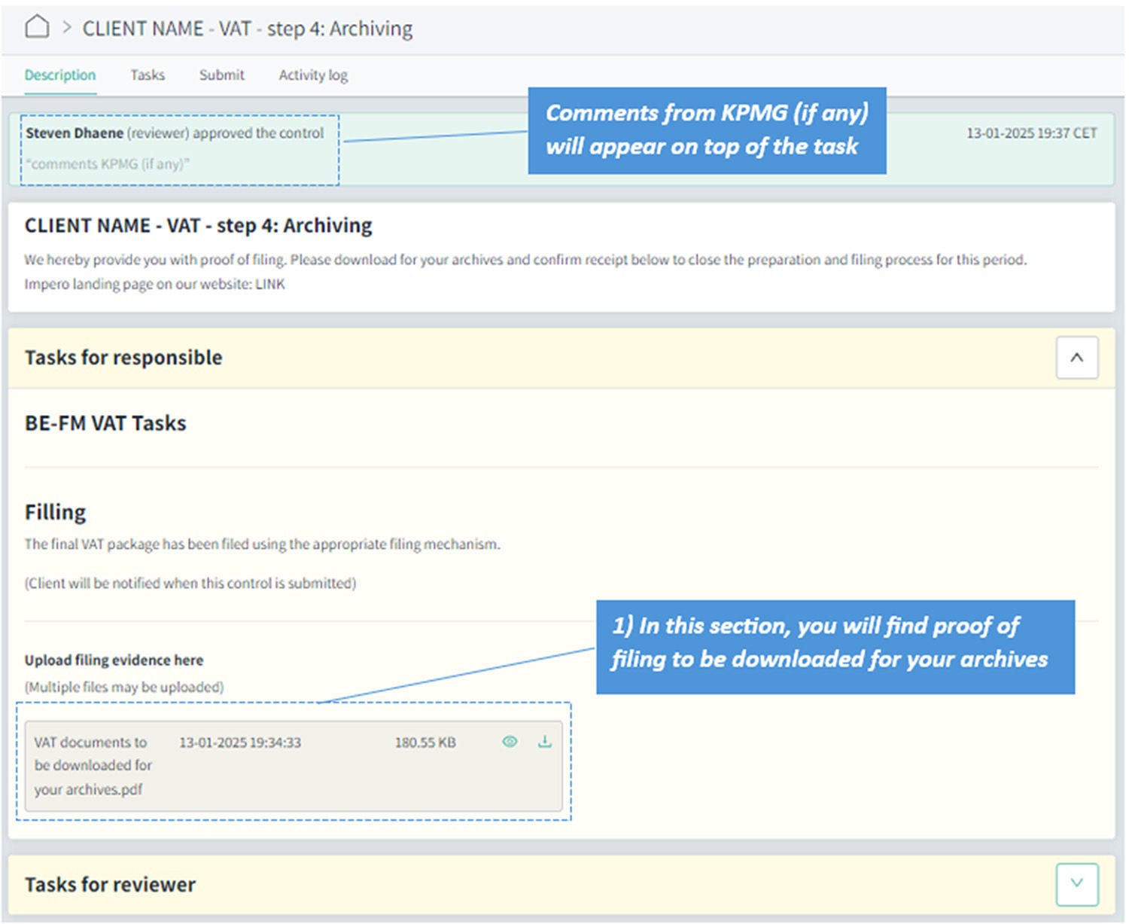
Task: Switch to the Tasks tab
Action: 147,75
